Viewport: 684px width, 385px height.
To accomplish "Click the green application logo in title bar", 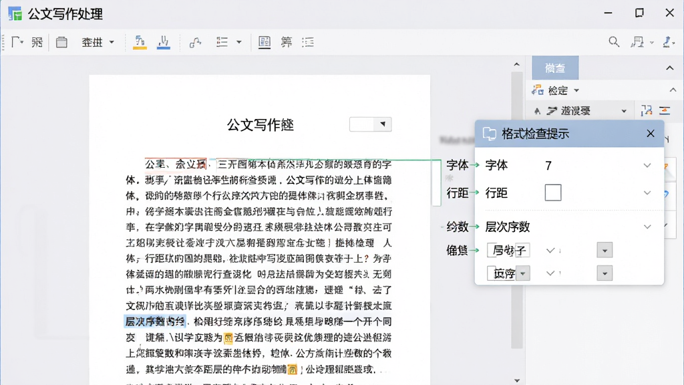I will (15, 13).
